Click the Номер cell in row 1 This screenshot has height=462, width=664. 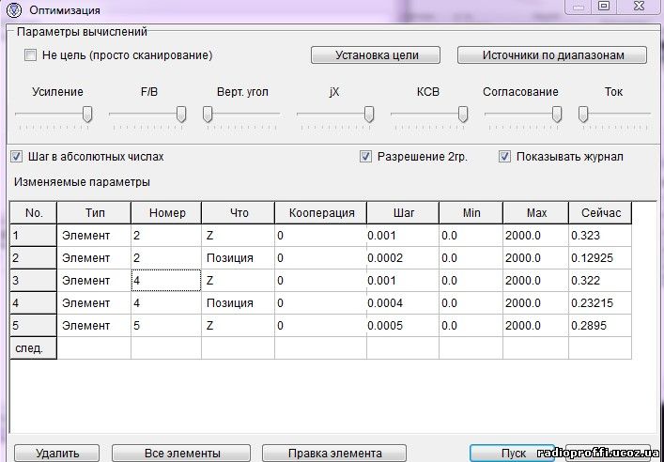(166, 236)
